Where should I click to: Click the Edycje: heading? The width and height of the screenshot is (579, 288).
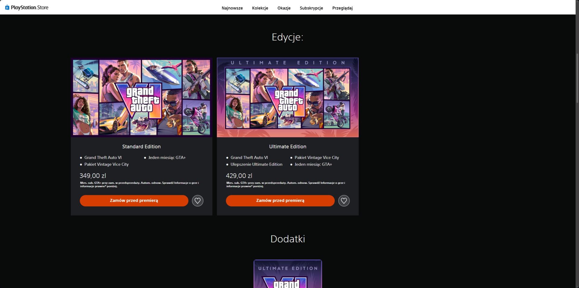287,37
